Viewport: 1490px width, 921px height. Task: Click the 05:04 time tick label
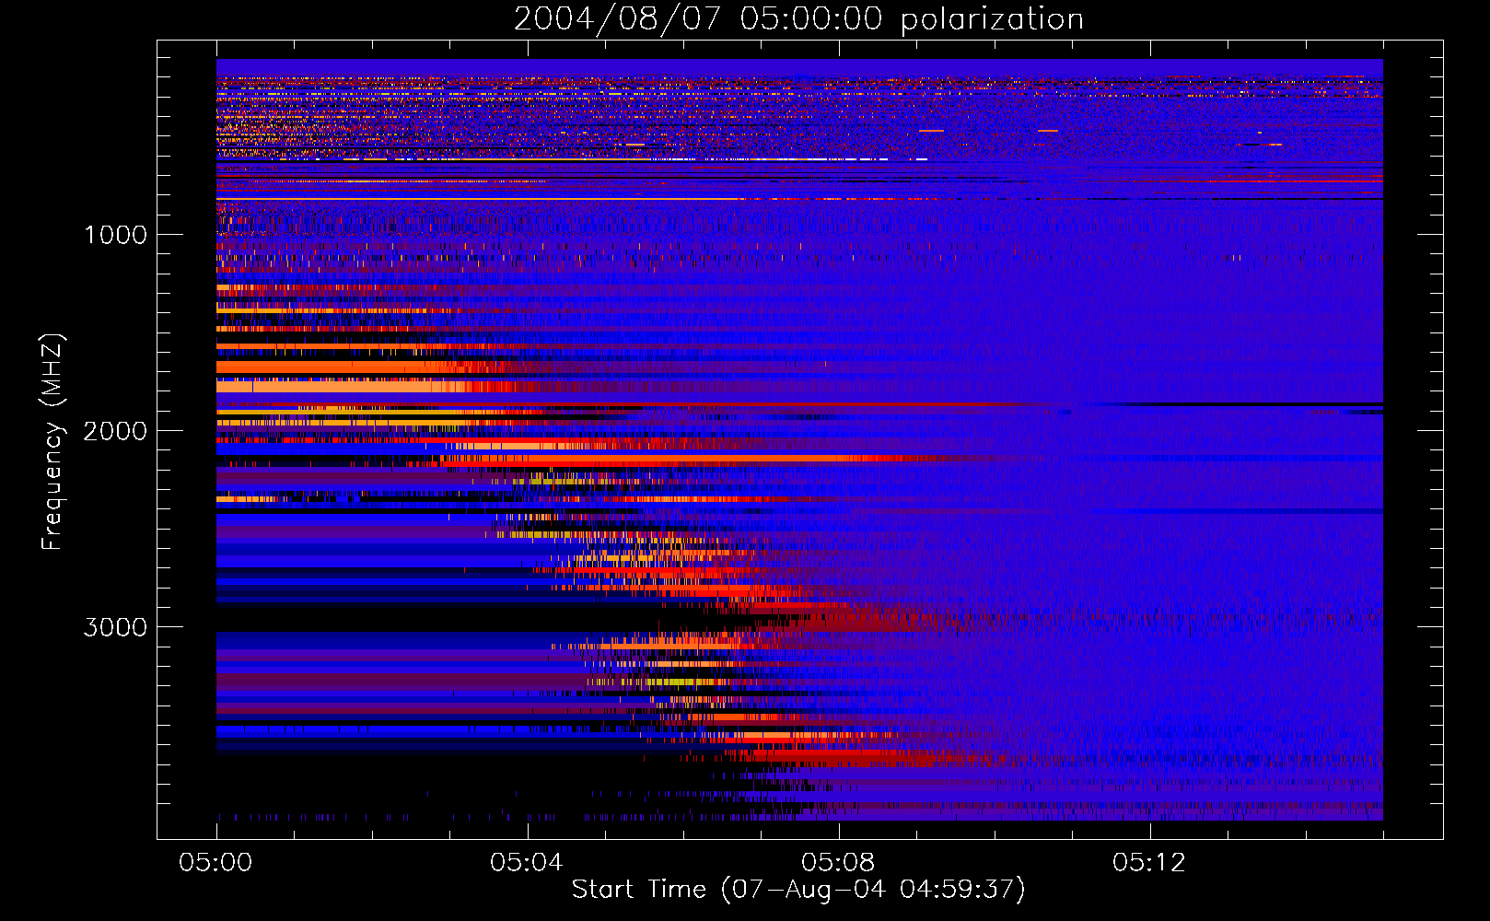[527, 862]
